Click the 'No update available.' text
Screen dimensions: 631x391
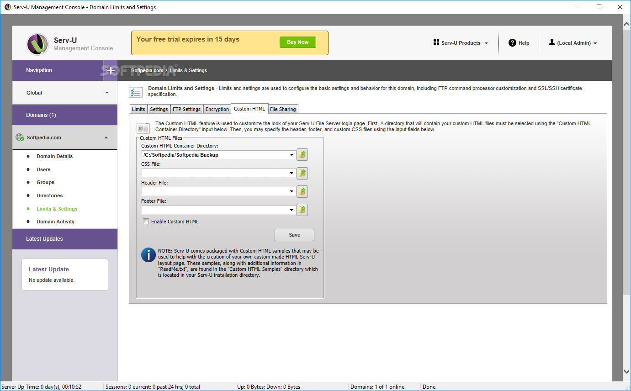click(x=52, y=280)
